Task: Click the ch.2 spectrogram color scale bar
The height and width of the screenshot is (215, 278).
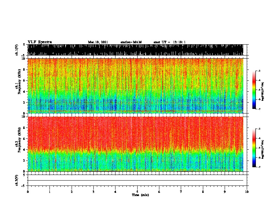Action: [254, 148]
